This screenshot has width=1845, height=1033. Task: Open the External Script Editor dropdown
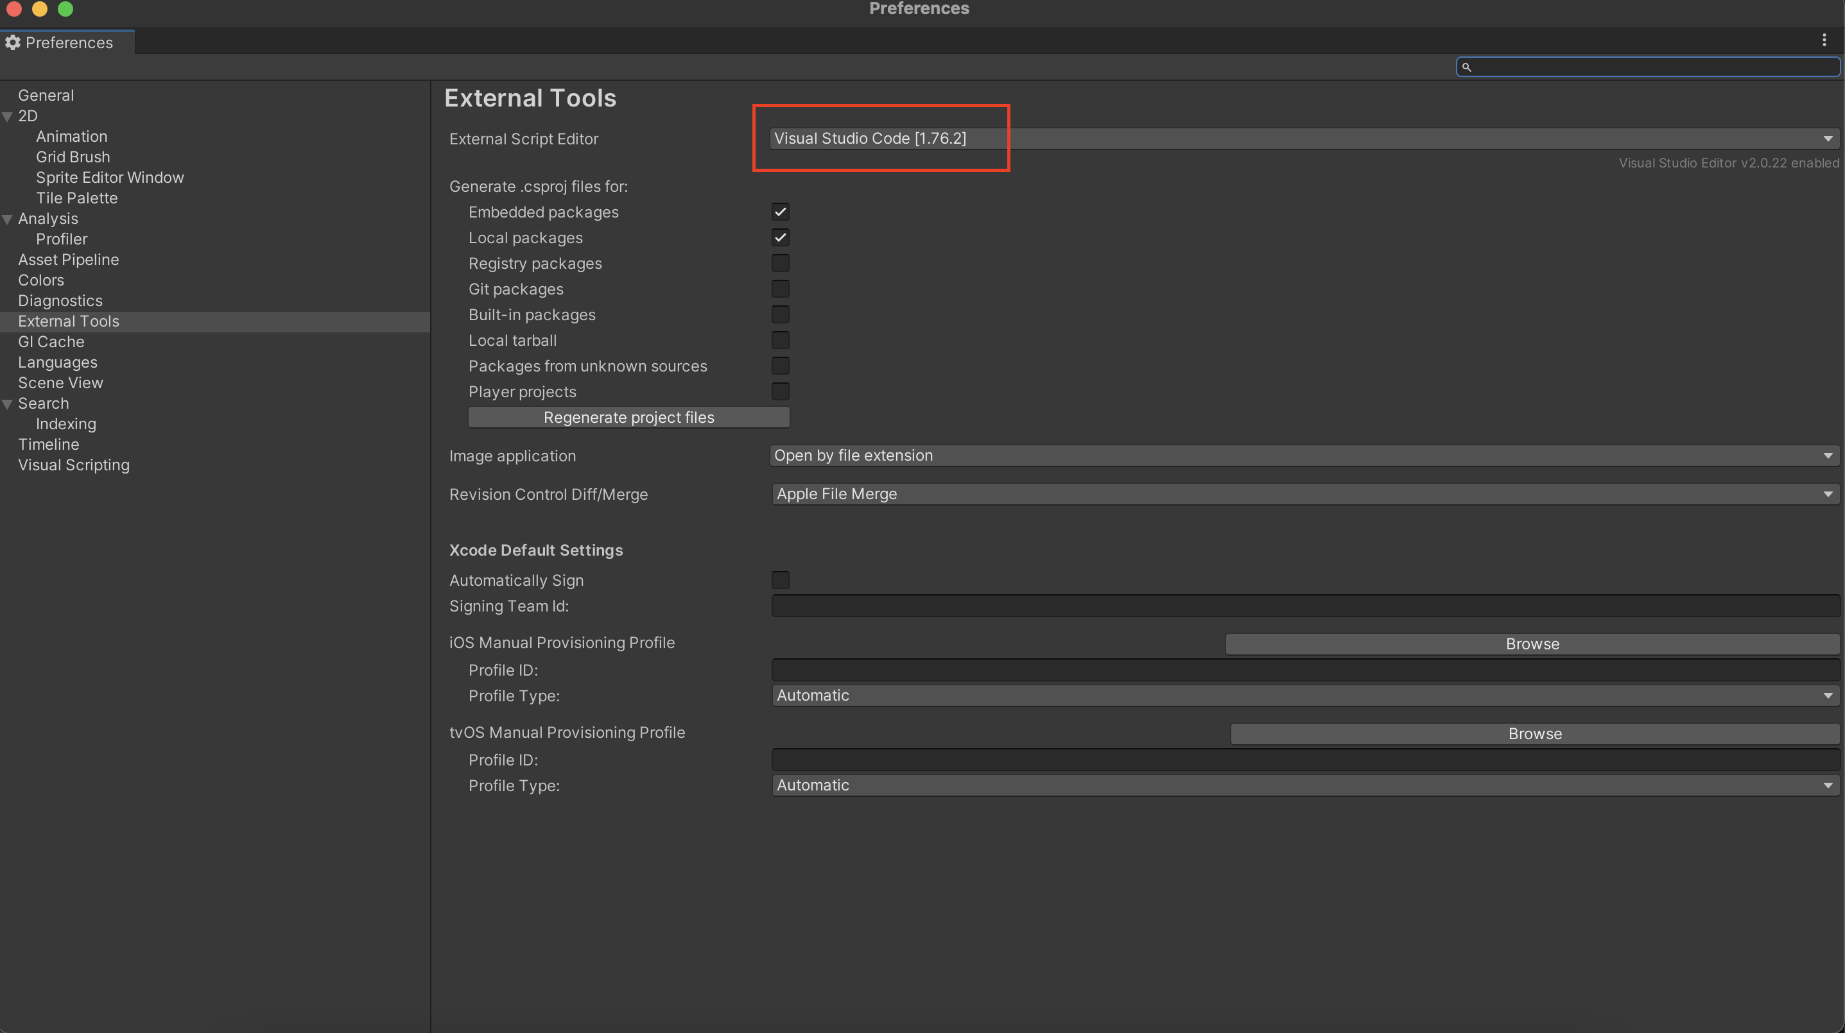tap(1304, 138)
